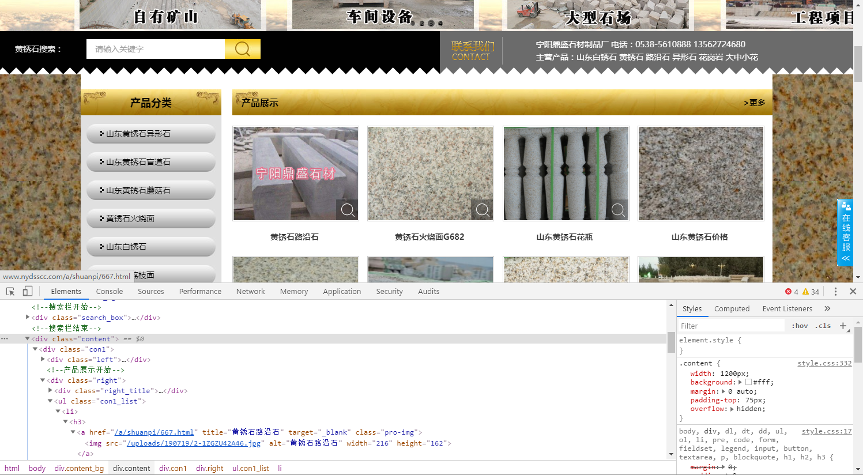
Task: Expand the overflow property triangle
Action: pos(732,409)
